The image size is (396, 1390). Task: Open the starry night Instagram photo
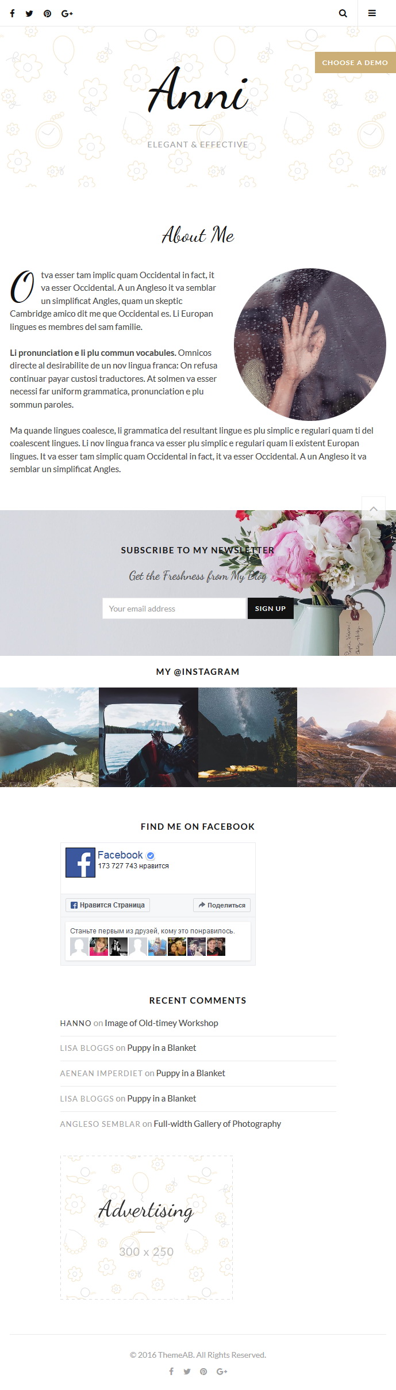tap(248, 737)
